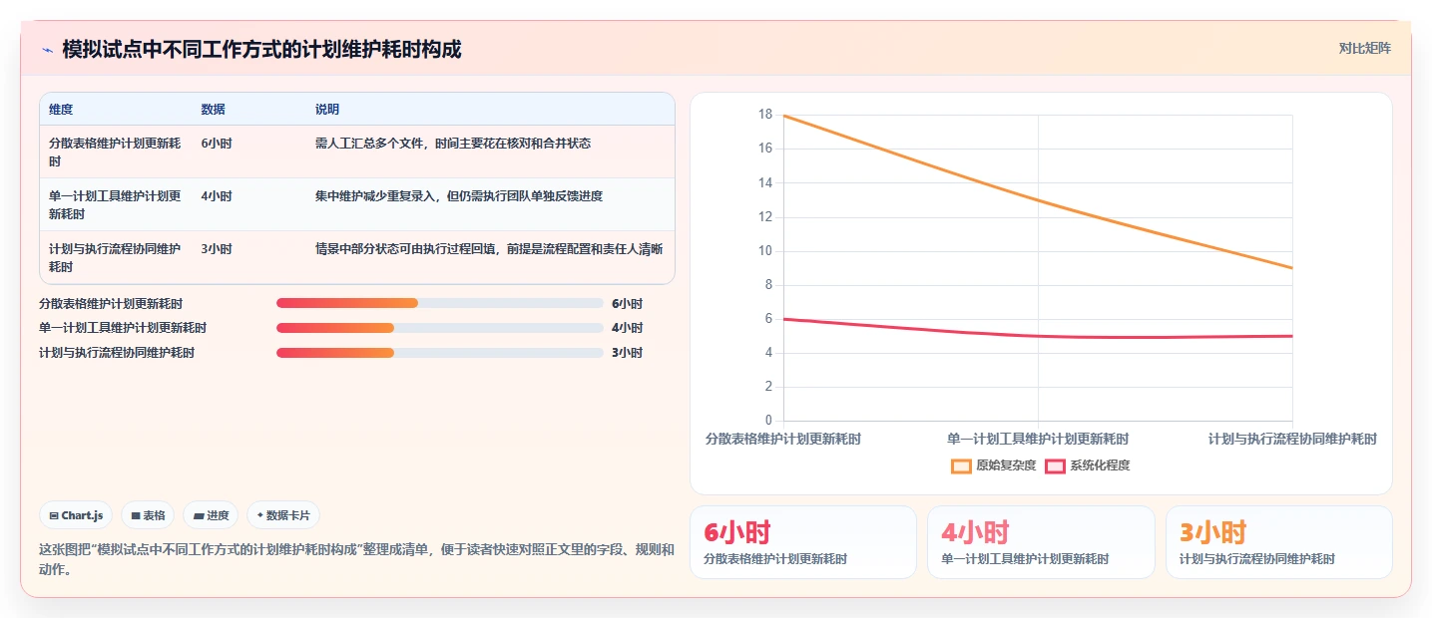Image resolution: width=1432 pixels, height=618 pixels.
Task: Click table cell 单一计划工具维护计划更新耗时
Action: [x=115, y=204]
